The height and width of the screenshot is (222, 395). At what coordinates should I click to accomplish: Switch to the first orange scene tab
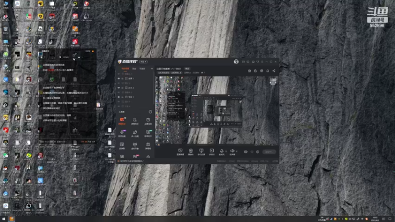(125, 69)
